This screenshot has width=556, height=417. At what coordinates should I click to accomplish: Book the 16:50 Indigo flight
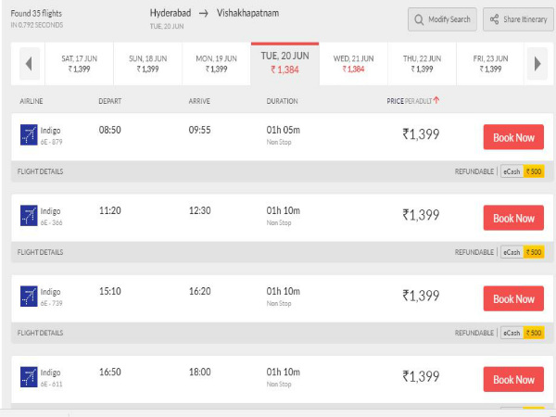[x=513, y=379]
